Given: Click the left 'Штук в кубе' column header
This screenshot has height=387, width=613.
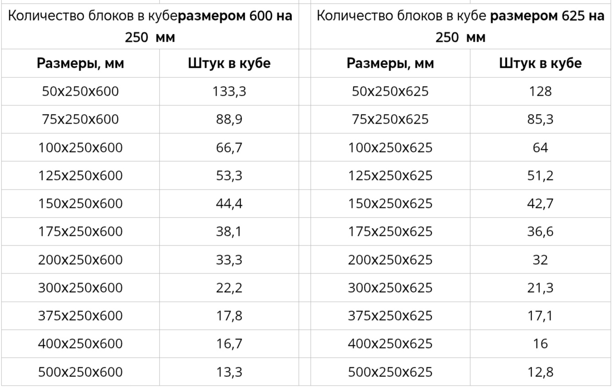Looking at the screenshot, I should coord(229,63).
